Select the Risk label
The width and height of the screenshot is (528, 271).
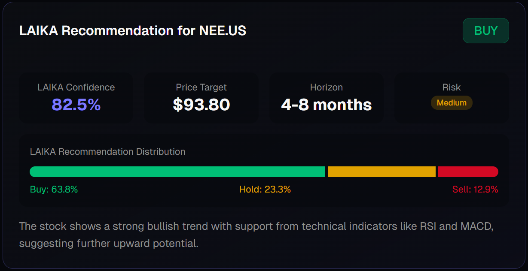pyautogui.click(x=452, y=87)
